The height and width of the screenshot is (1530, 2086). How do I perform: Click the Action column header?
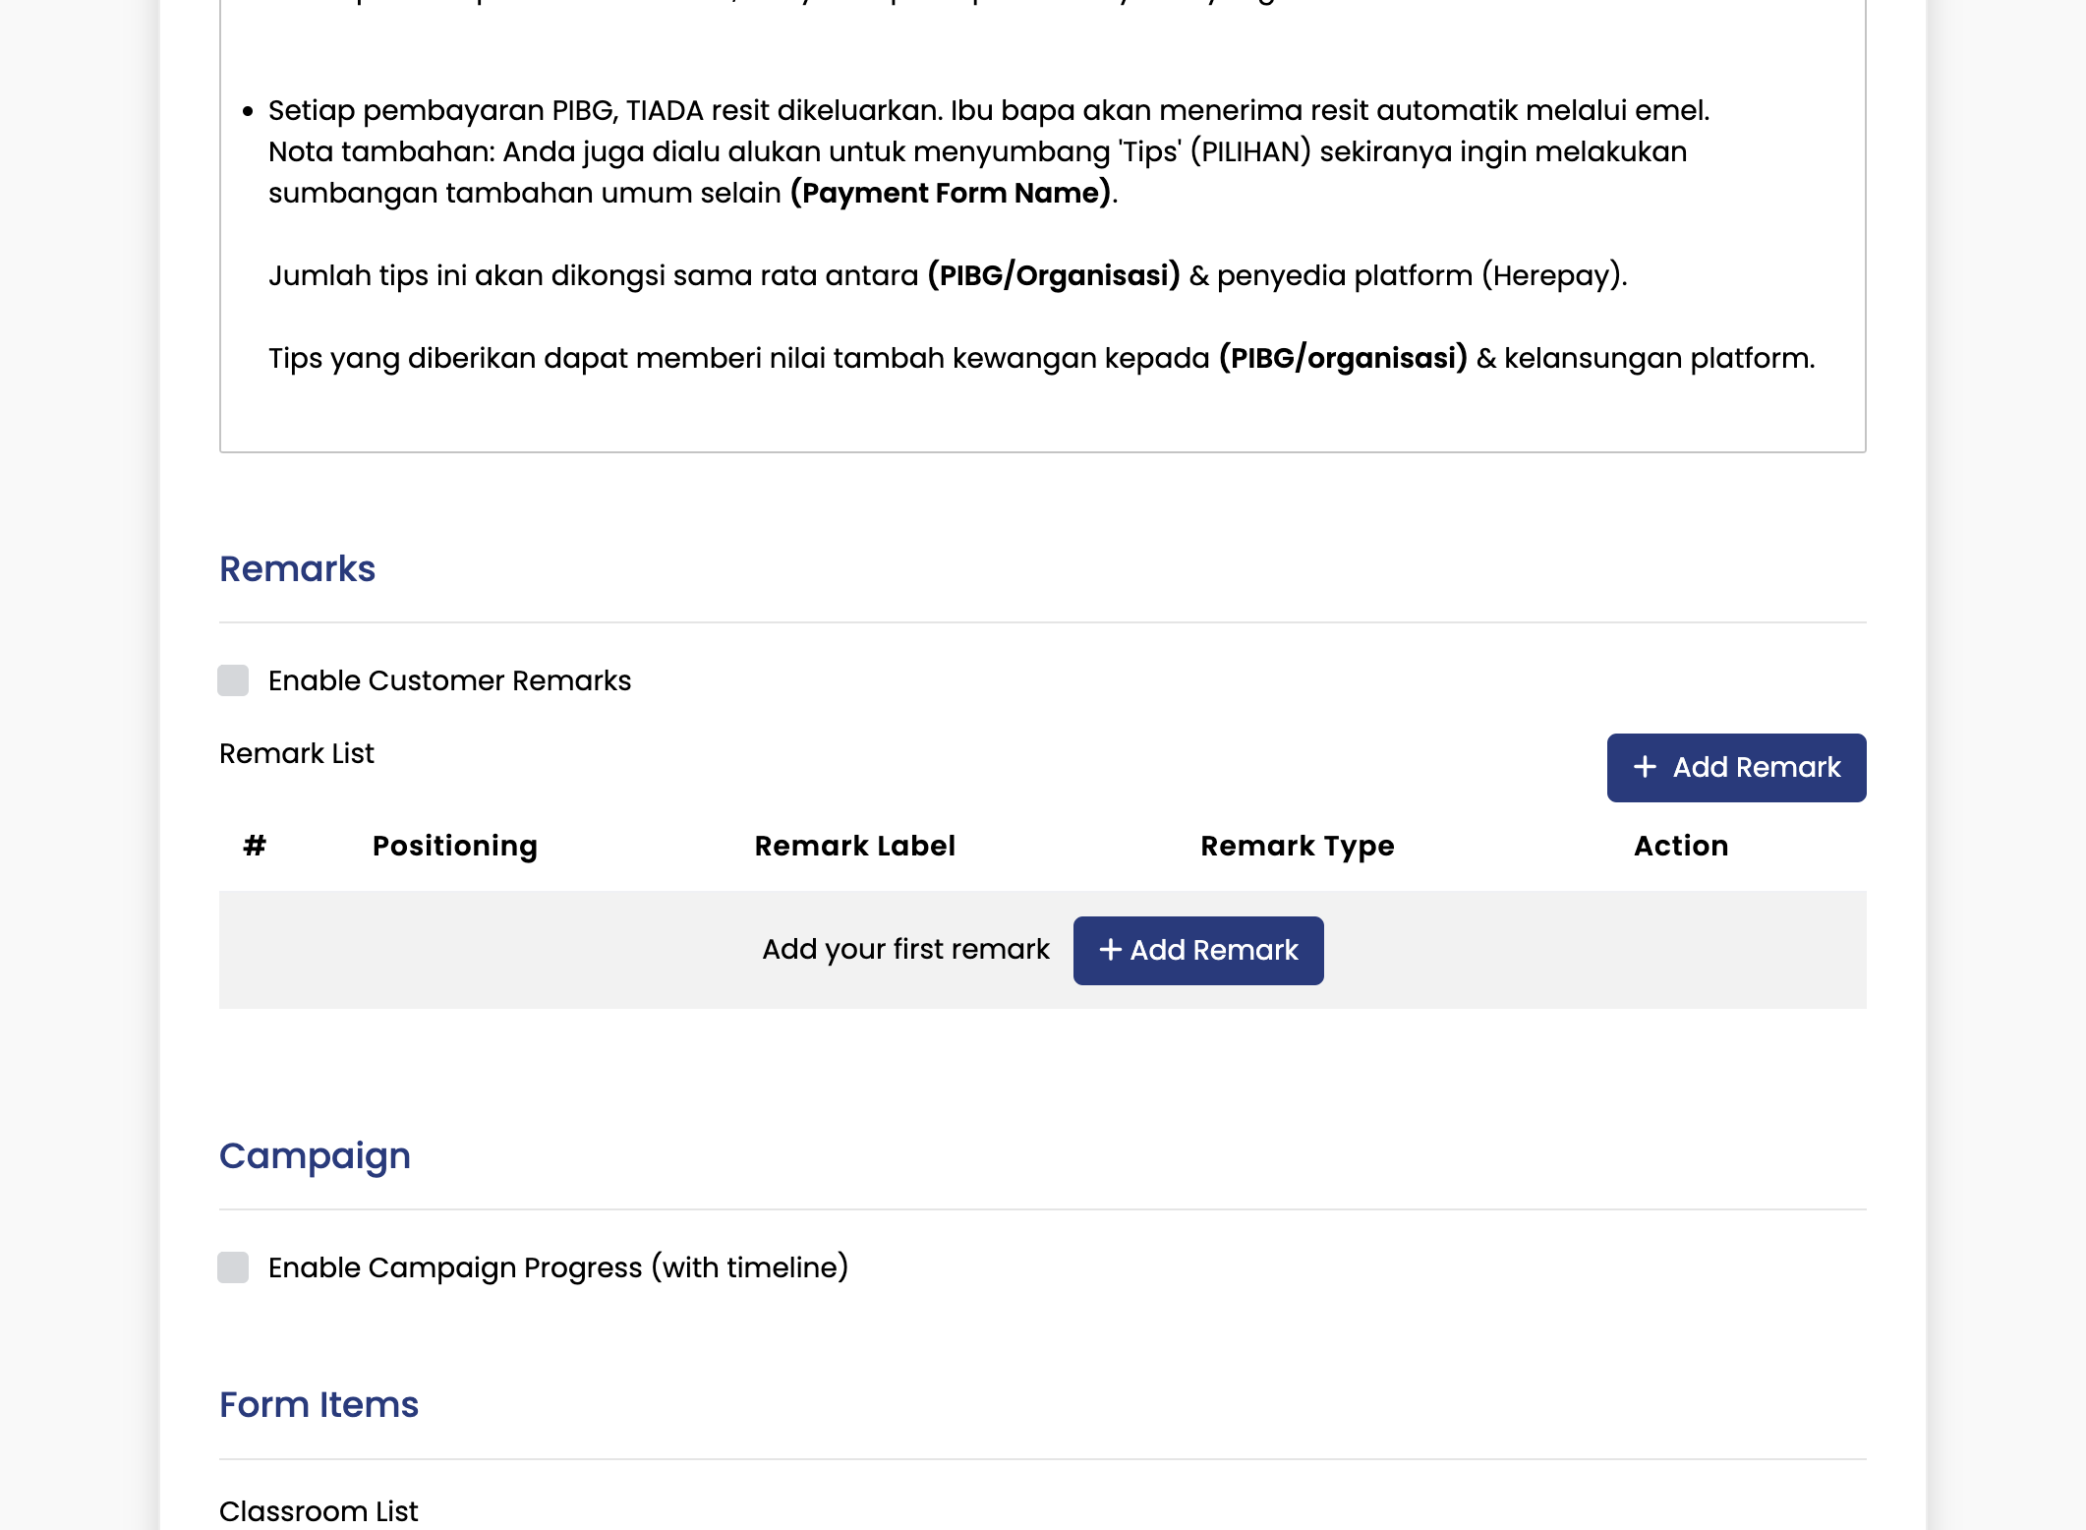point(1681,846)
